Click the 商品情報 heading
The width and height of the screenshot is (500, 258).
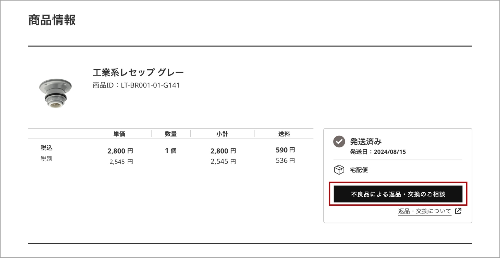52,20
